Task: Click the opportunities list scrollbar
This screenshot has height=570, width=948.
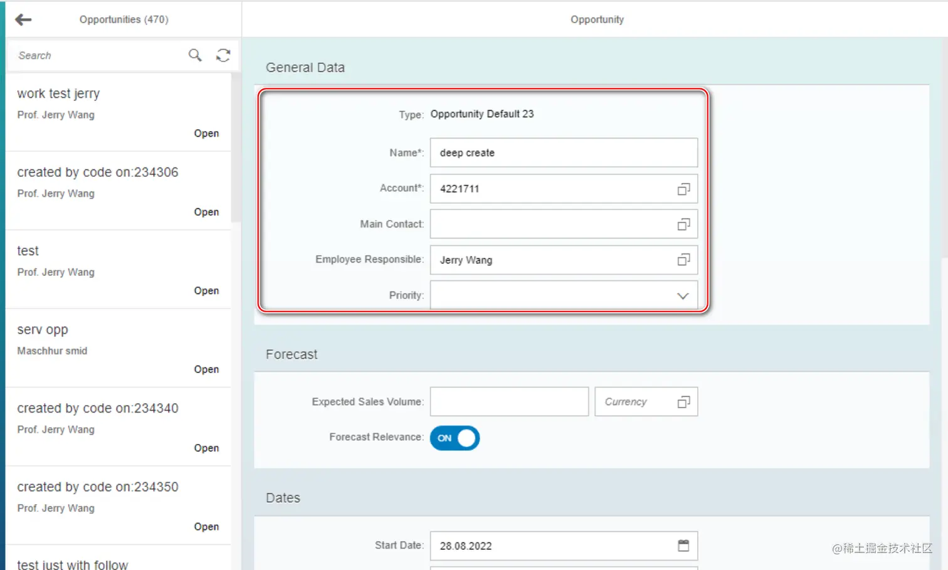Action: (x=236, y=147)
